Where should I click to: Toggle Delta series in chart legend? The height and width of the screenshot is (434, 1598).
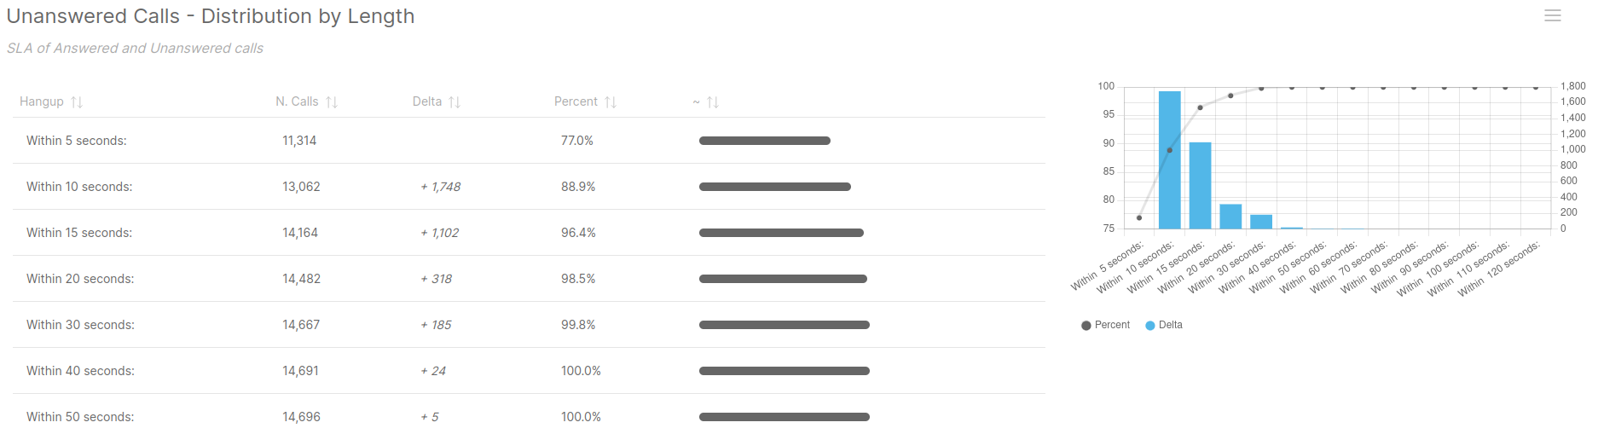click(1170, 325)
